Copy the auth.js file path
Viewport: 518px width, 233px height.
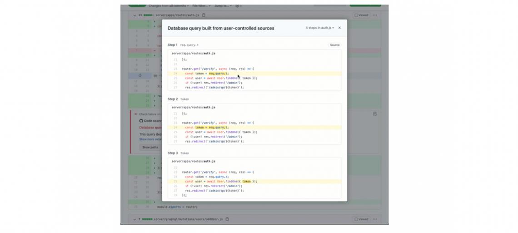click(x=204, y=15)
